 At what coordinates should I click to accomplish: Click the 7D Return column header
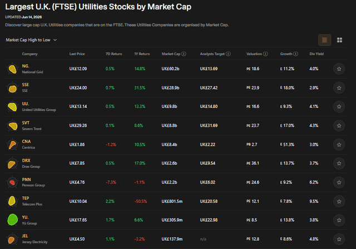[x=113, y=54]
